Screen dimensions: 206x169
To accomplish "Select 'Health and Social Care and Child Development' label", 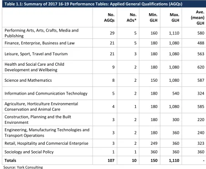I will 34,67.
